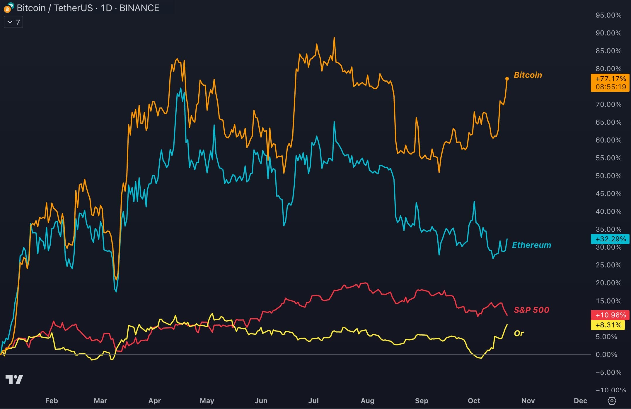Select the orange Bitcoin series label
631x409 pixels.
tap(528, 75)
